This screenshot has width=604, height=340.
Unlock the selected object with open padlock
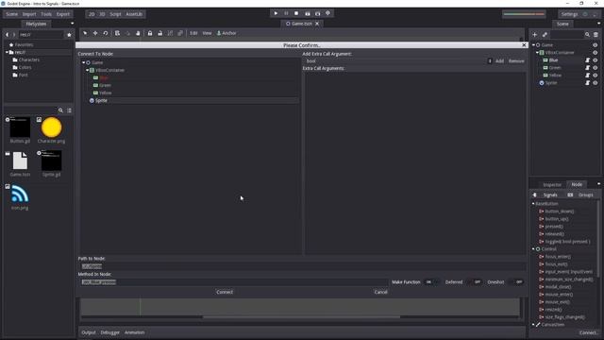pyautogui.click(x=159, y=33)
